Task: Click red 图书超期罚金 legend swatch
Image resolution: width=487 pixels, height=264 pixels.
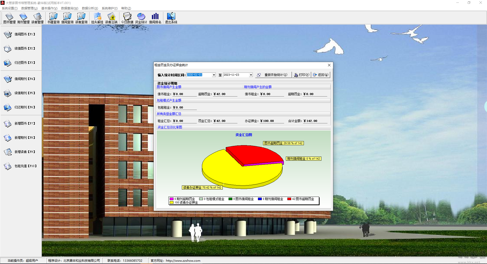Action: [289, 199]
